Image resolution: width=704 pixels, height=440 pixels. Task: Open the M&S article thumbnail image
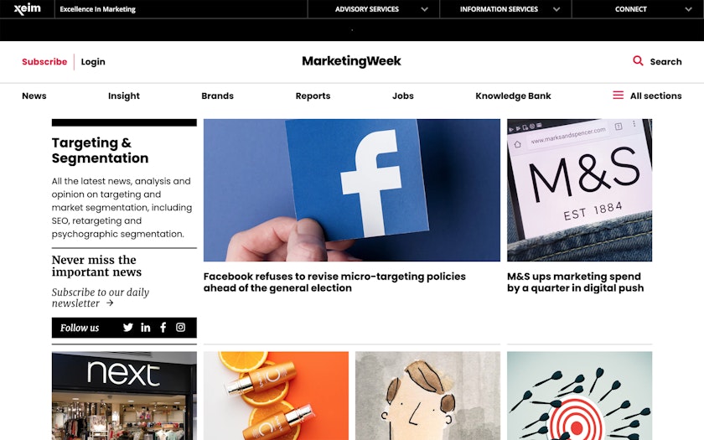pos(579,190)
